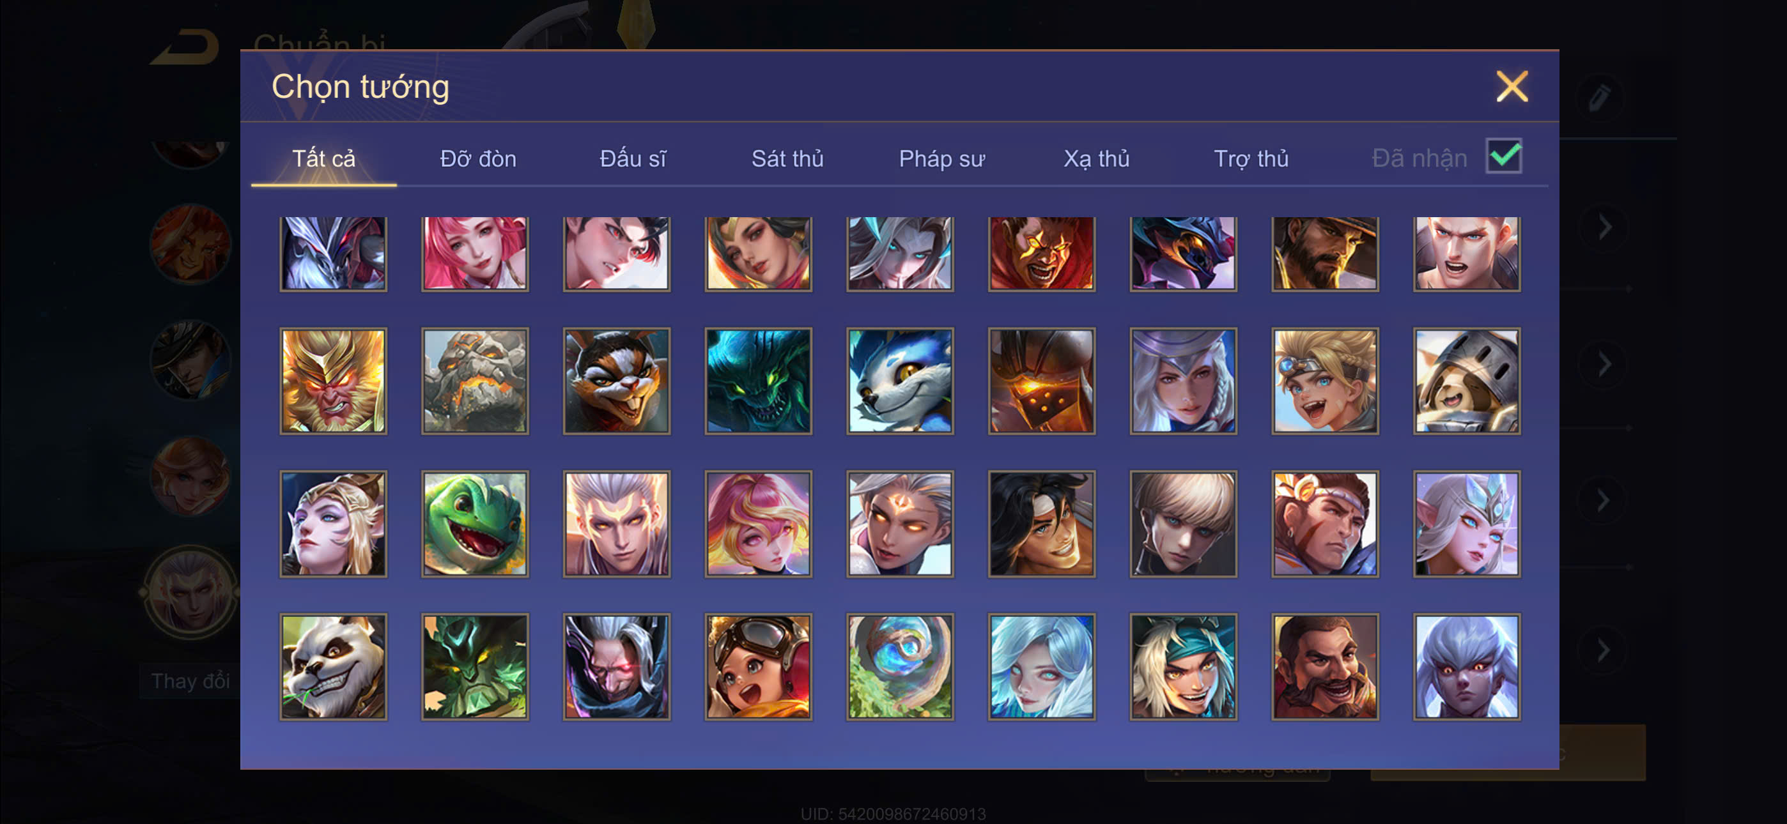Select the Tất cả tab
This screenshot has width=1787, height=824.
323,159
